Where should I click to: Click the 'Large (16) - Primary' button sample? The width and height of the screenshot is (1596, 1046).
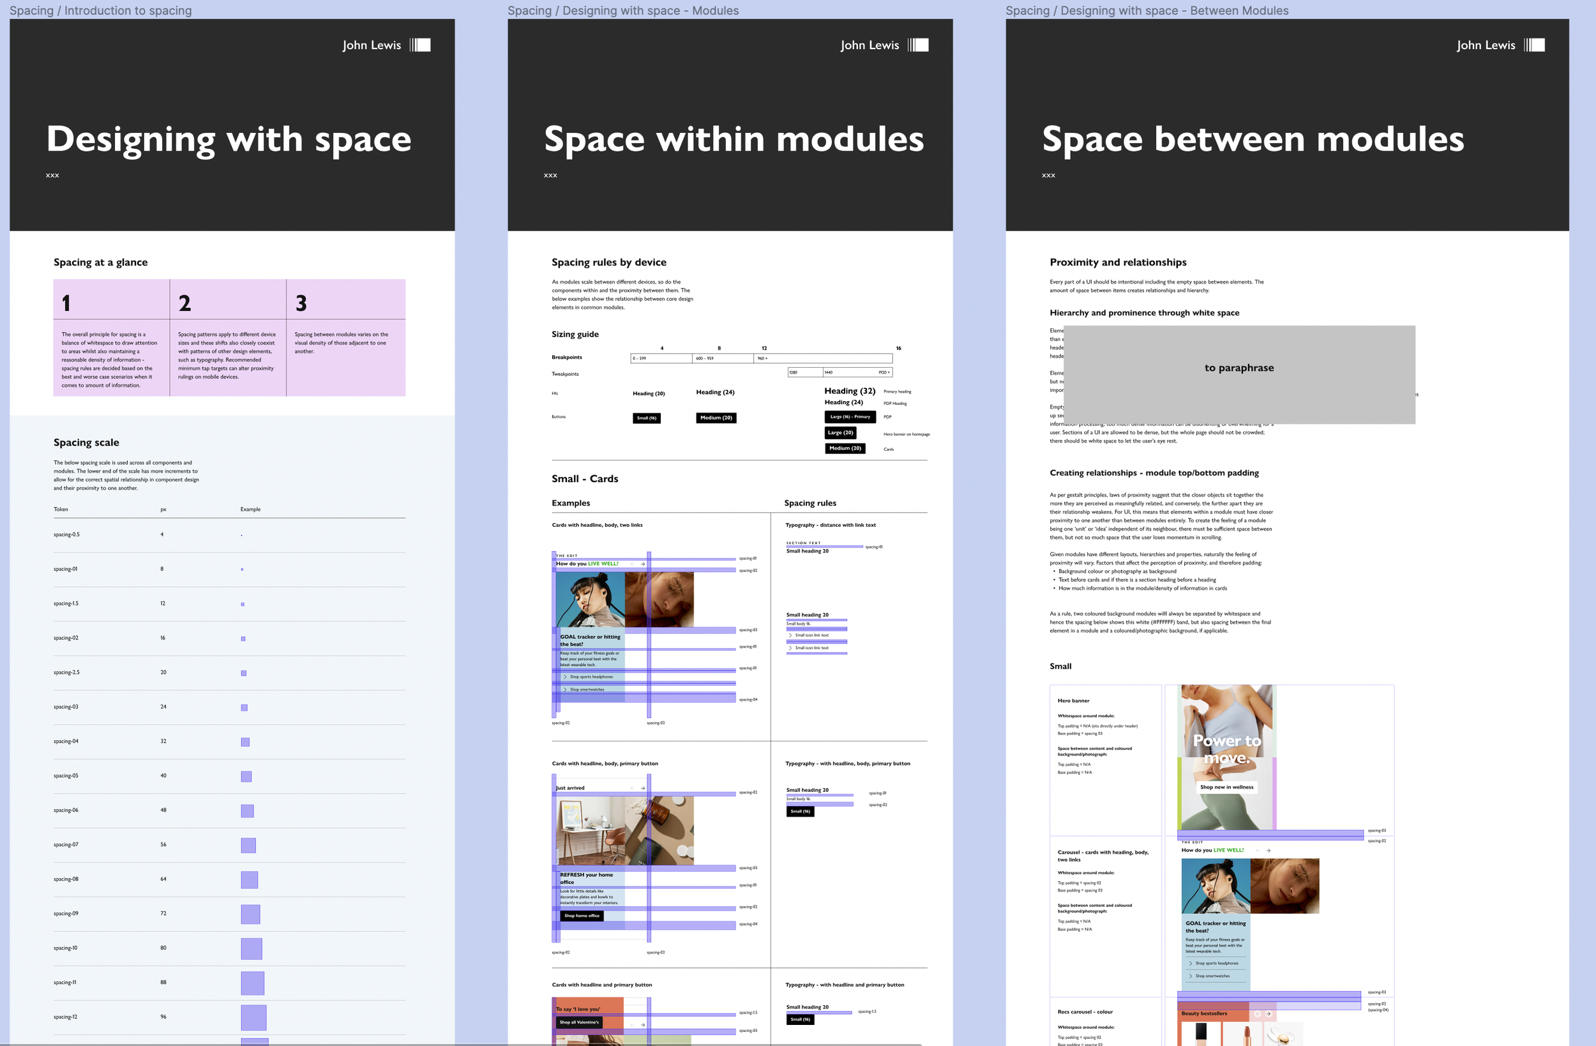click(850, 416)
